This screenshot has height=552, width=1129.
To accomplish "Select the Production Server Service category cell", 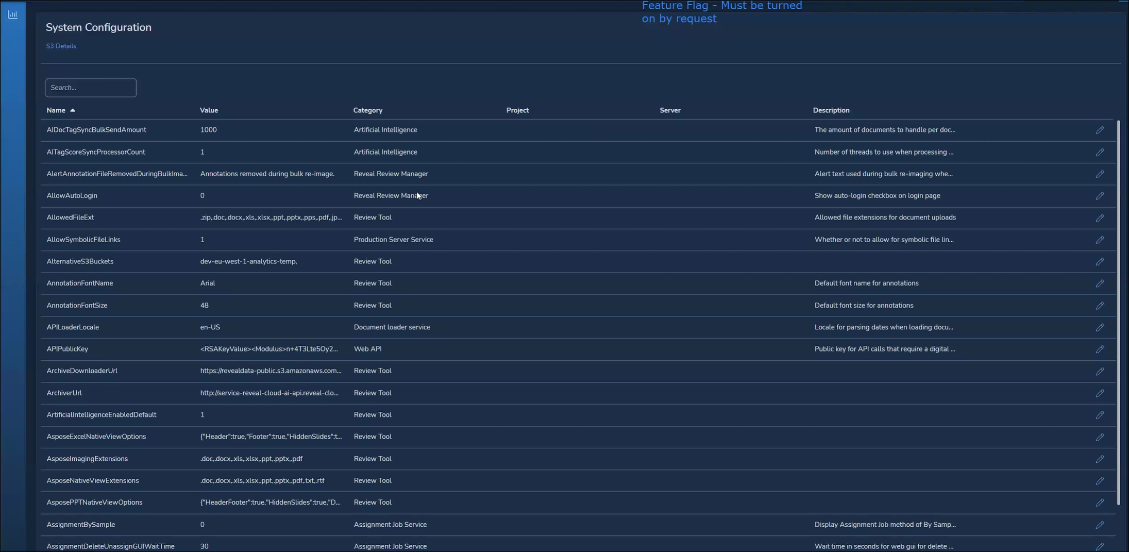I will tap(393, 240).
